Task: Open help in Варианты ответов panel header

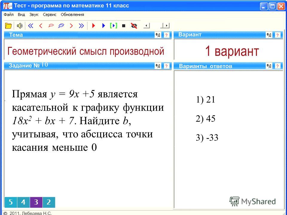Action: (x=277, y=66)
